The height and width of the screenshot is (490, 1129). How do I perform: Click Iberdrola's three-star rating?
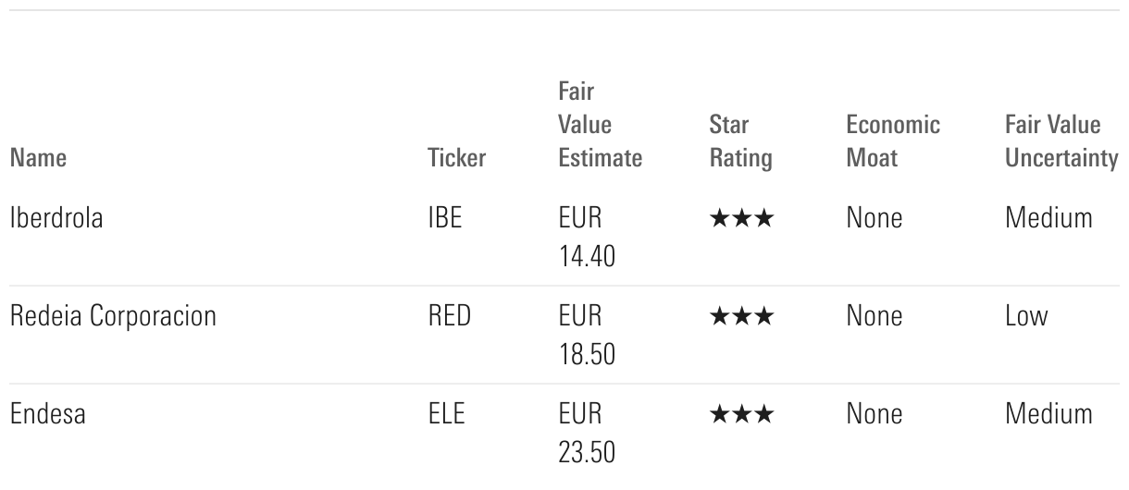[740, 220]
